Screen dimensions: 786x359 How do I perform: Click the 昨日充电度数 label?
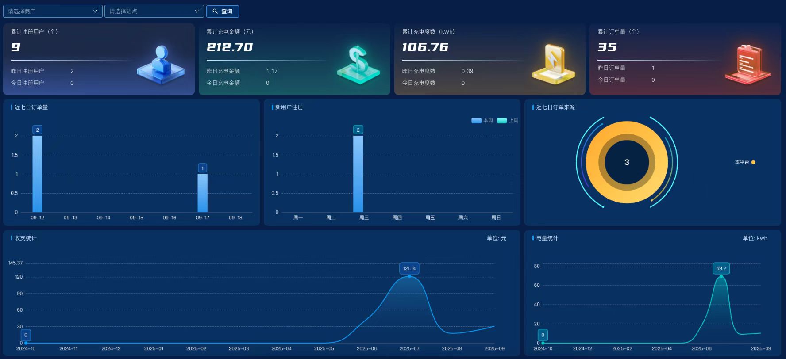click(x=419, y=71)
